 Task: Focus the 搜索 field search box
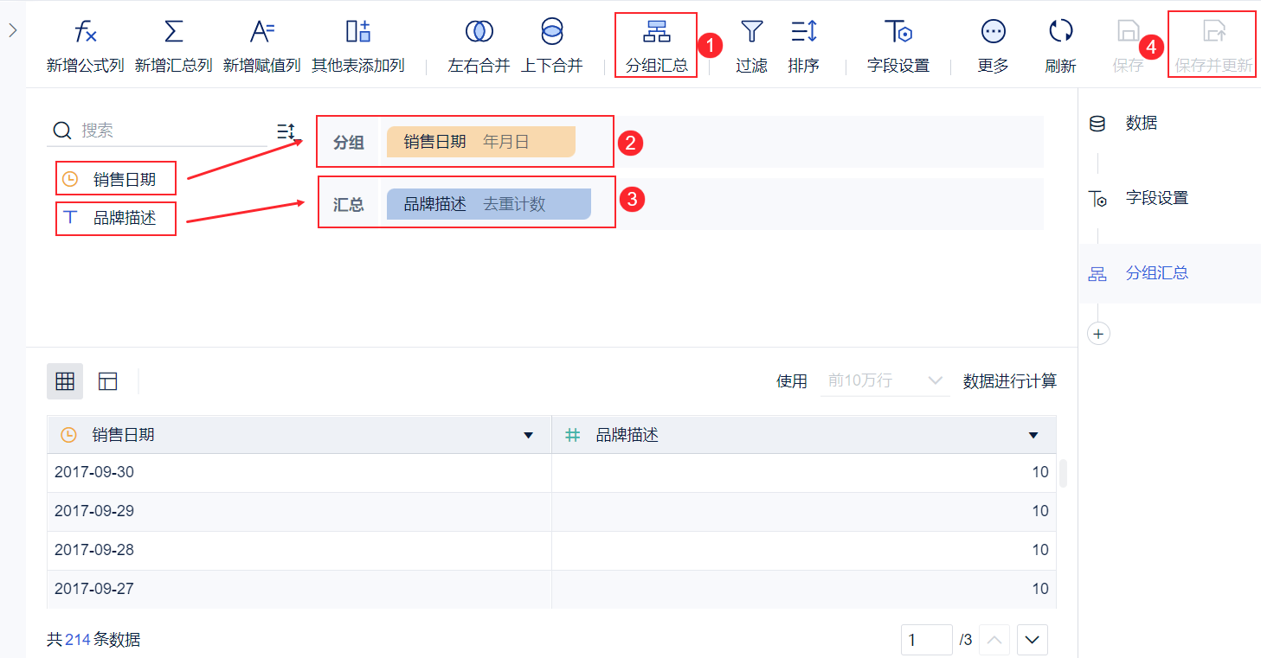tap(162, 131)
